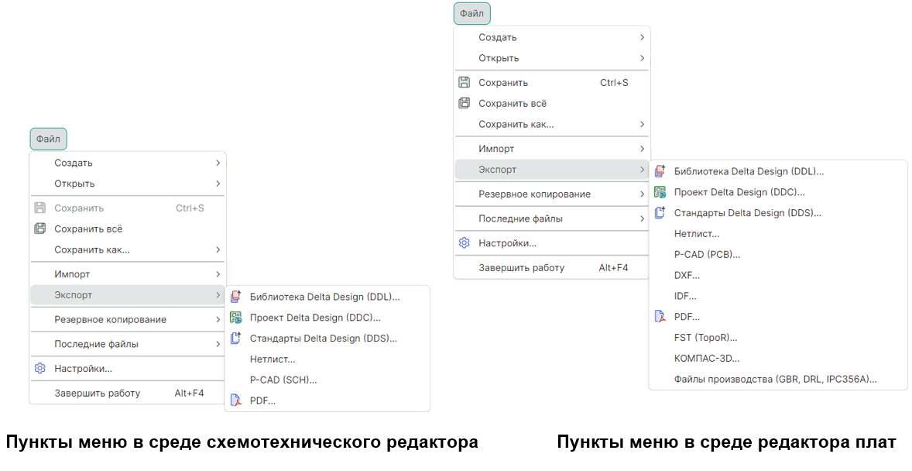Expand Сохранить как arrow in PCB editor menu
Image resolution: width=912 pixels, height=471 pixels.
click(642, 124)
